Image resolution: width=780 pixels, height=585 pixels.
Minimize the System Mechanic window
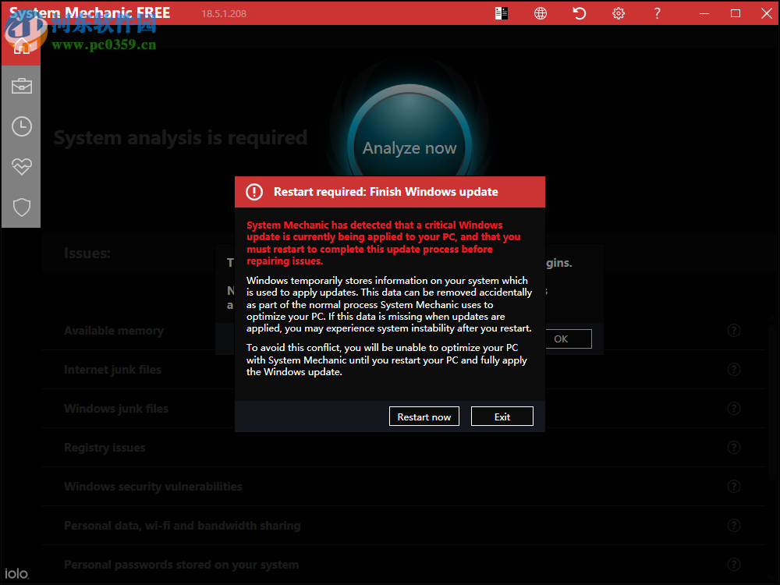tap(704, 13)
